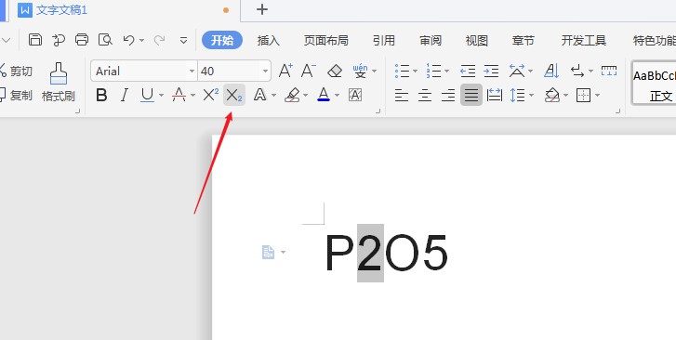The image size is (676, 340).
Task: Open Print Preview icon
Action: [105, 40]
